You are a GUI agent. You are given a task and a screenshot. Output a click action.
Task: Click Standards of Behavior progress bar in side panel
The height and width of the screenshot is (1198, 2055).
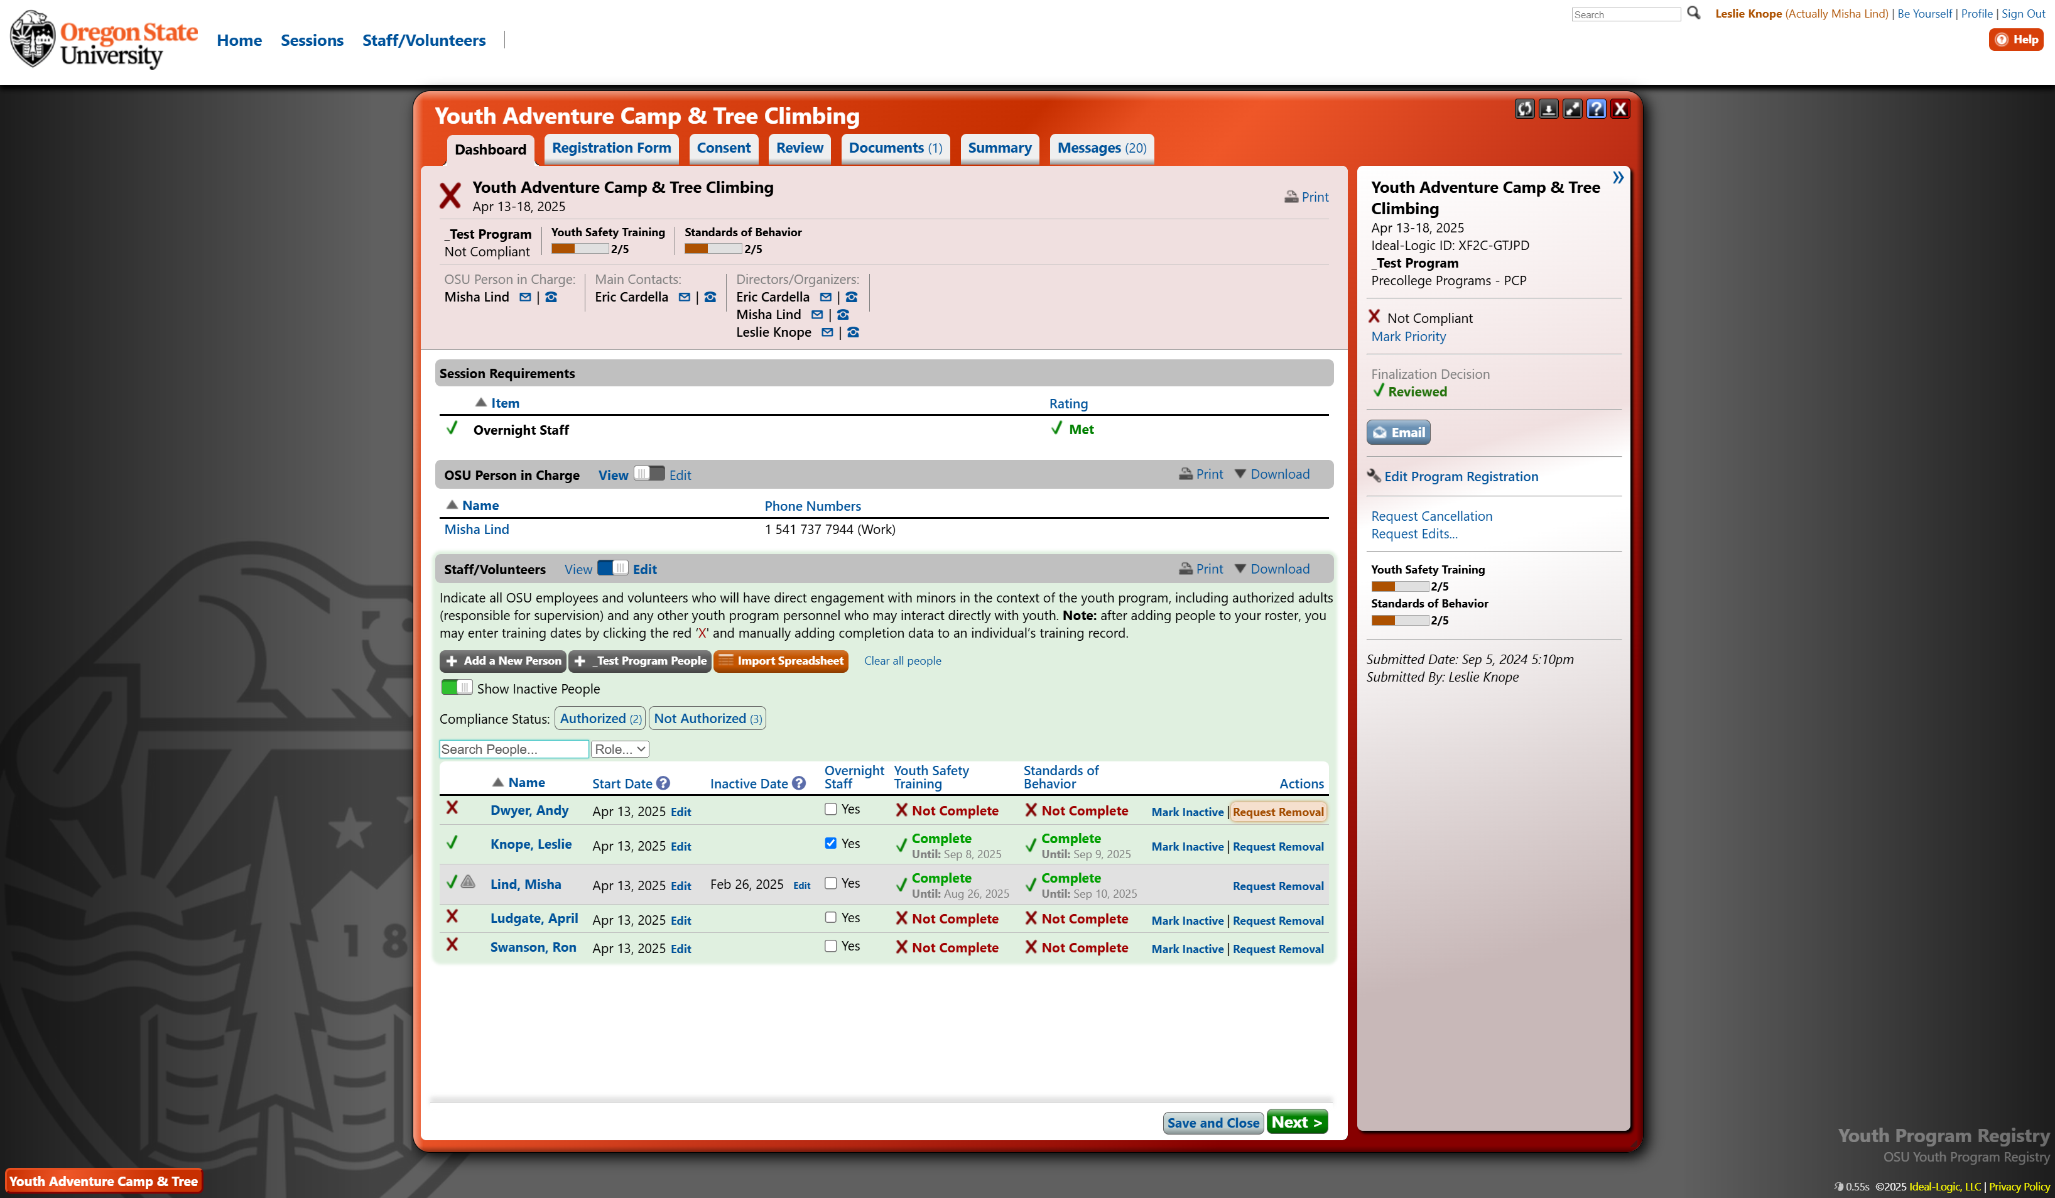coord(1399,621)
